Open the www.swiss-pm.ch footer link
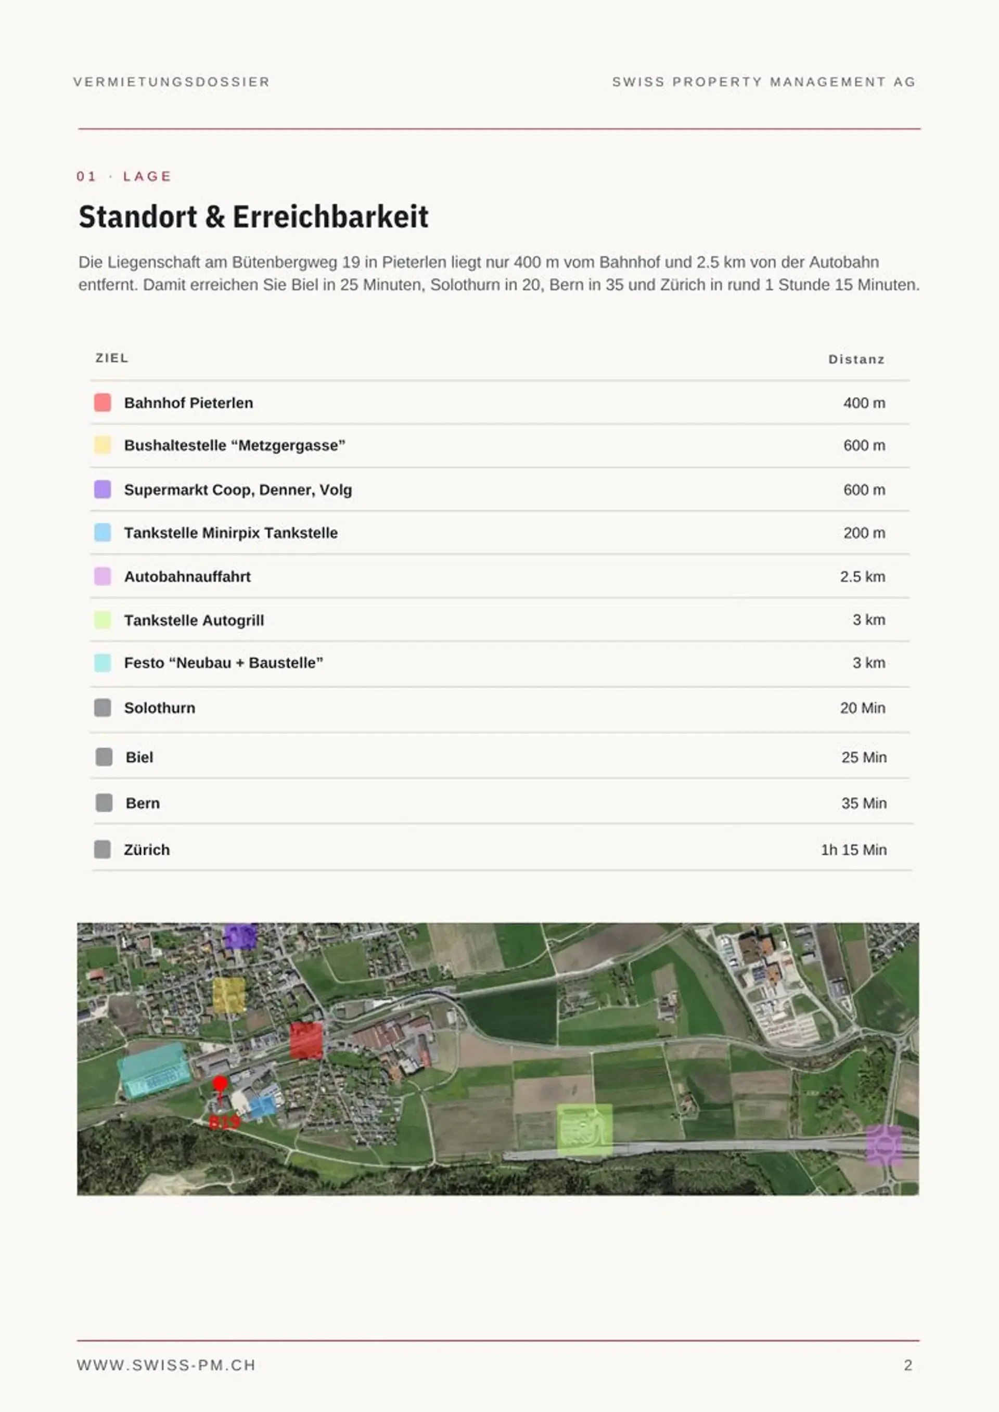This screenshot has width=999, height=1412. (x=166, y=1365)
